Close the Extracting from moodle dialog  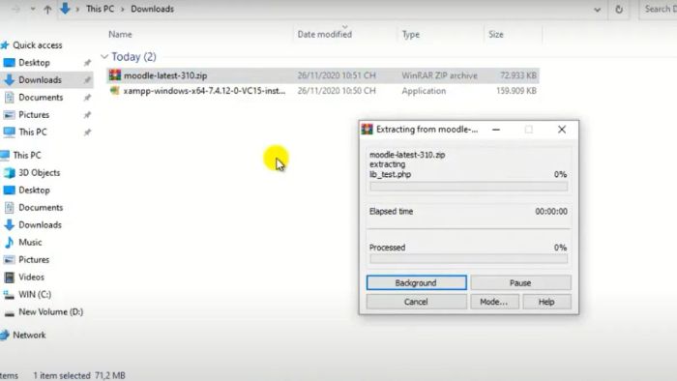(x=562, y=130)
